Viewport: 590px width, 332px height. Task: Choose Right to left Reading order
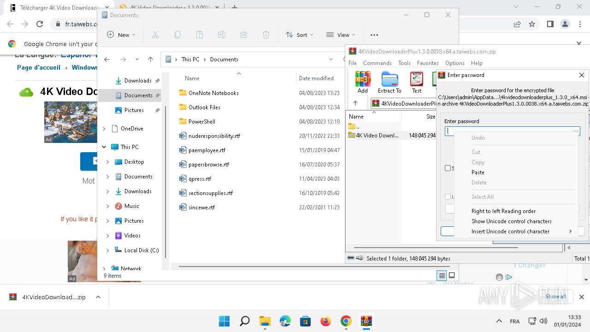(503, 211)
